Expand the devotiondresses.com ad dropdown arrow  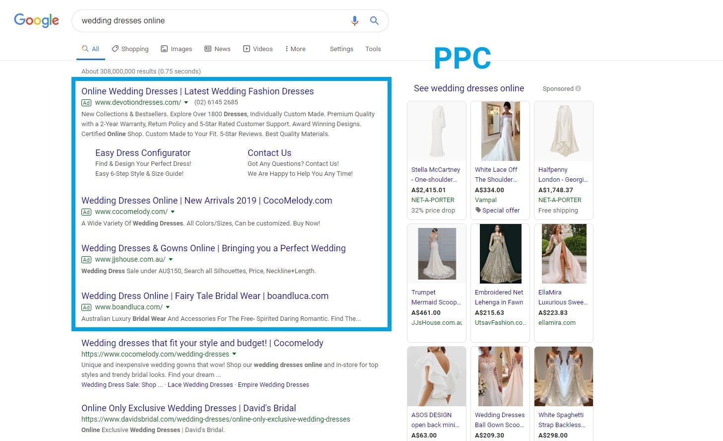point(186,102)
